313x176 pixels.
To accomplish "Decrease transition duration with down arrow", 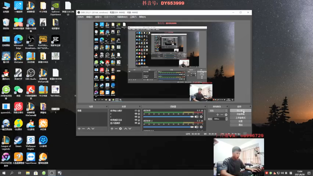I will click(226, 120).
